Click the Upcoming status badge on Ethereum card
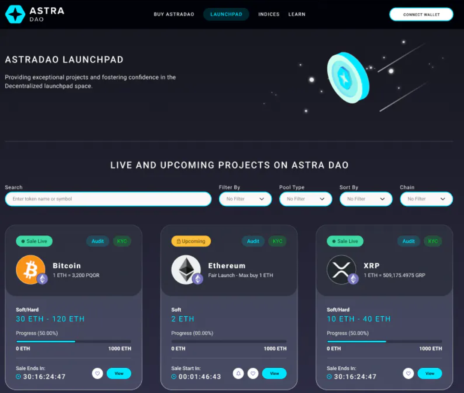Image resolution: width=464 pixels, height=393 pixels. (x=191, y=241)
